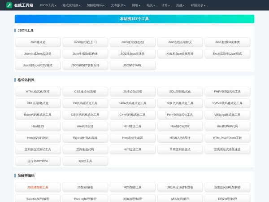Open the Json格式化 tool

(38, 42)
